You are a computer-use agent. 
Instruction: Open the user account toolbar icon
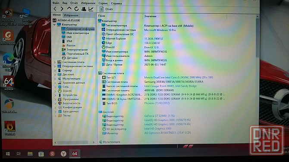click(x=84, y=9)
